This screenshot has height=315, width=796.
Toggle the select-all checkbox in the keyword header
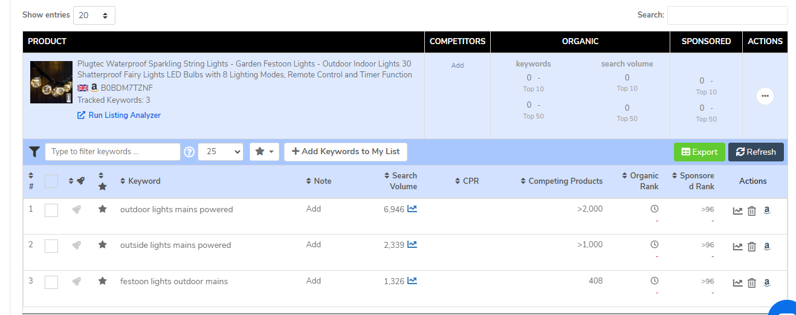click(51, 181)
